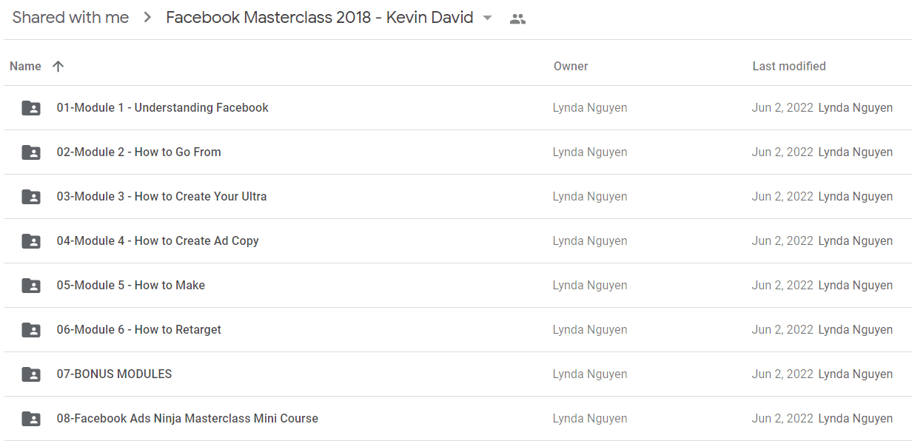Image resolution: width=912 pixels, height=441 pixels.
Task: Click the shared folder icon for Module 5
Action: pyautogui.click(x=31, y=286)
